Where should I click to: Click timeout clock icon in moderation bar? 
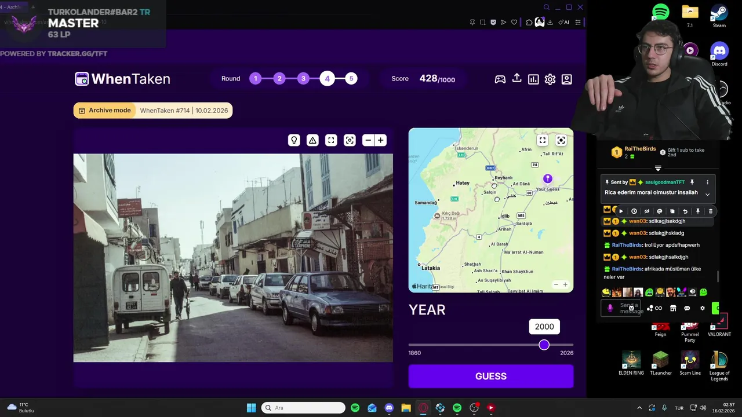634,211
